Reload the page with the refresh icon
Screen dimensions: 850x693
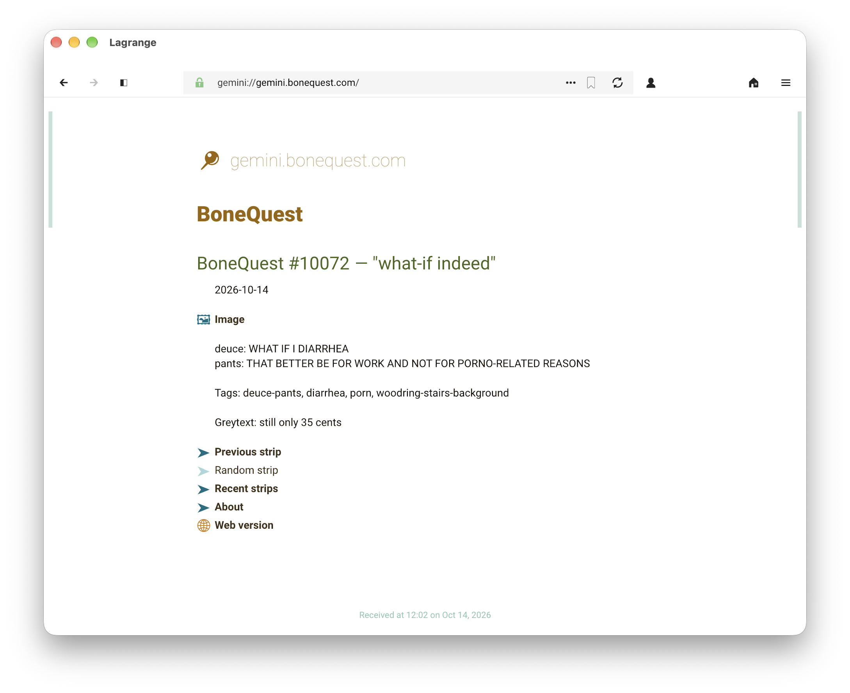(618, 83)
